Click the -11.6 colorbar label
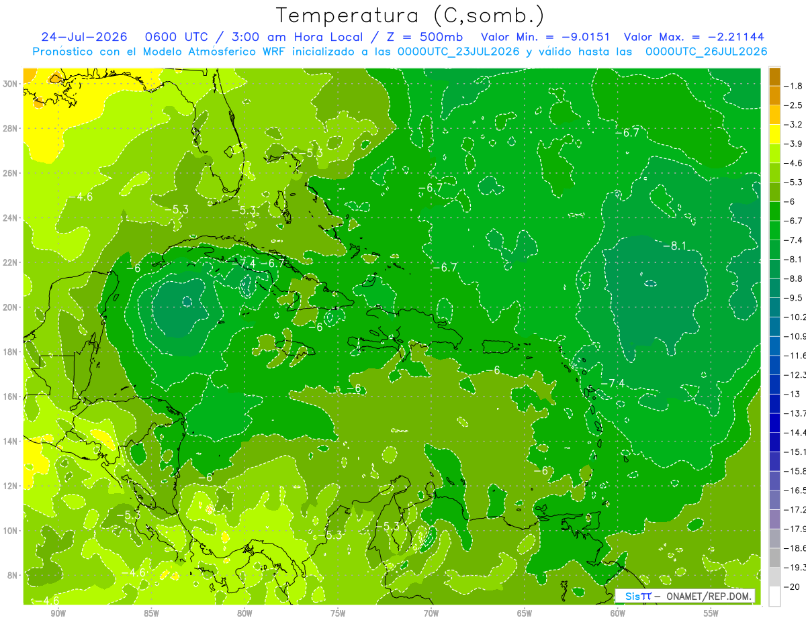806x622 pixels. [x=795, y=356]
